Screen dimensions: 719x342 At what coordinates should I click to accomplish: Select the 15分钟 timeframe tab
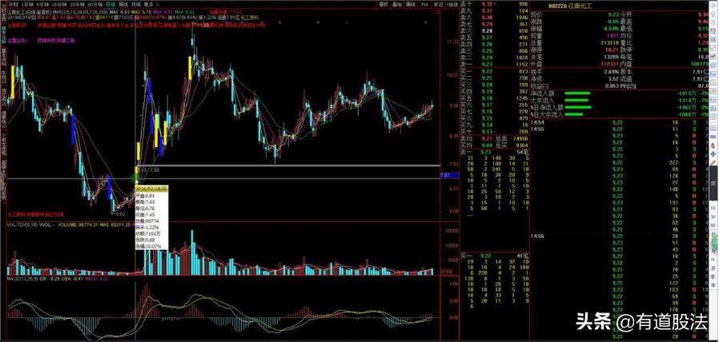[58, 4]
